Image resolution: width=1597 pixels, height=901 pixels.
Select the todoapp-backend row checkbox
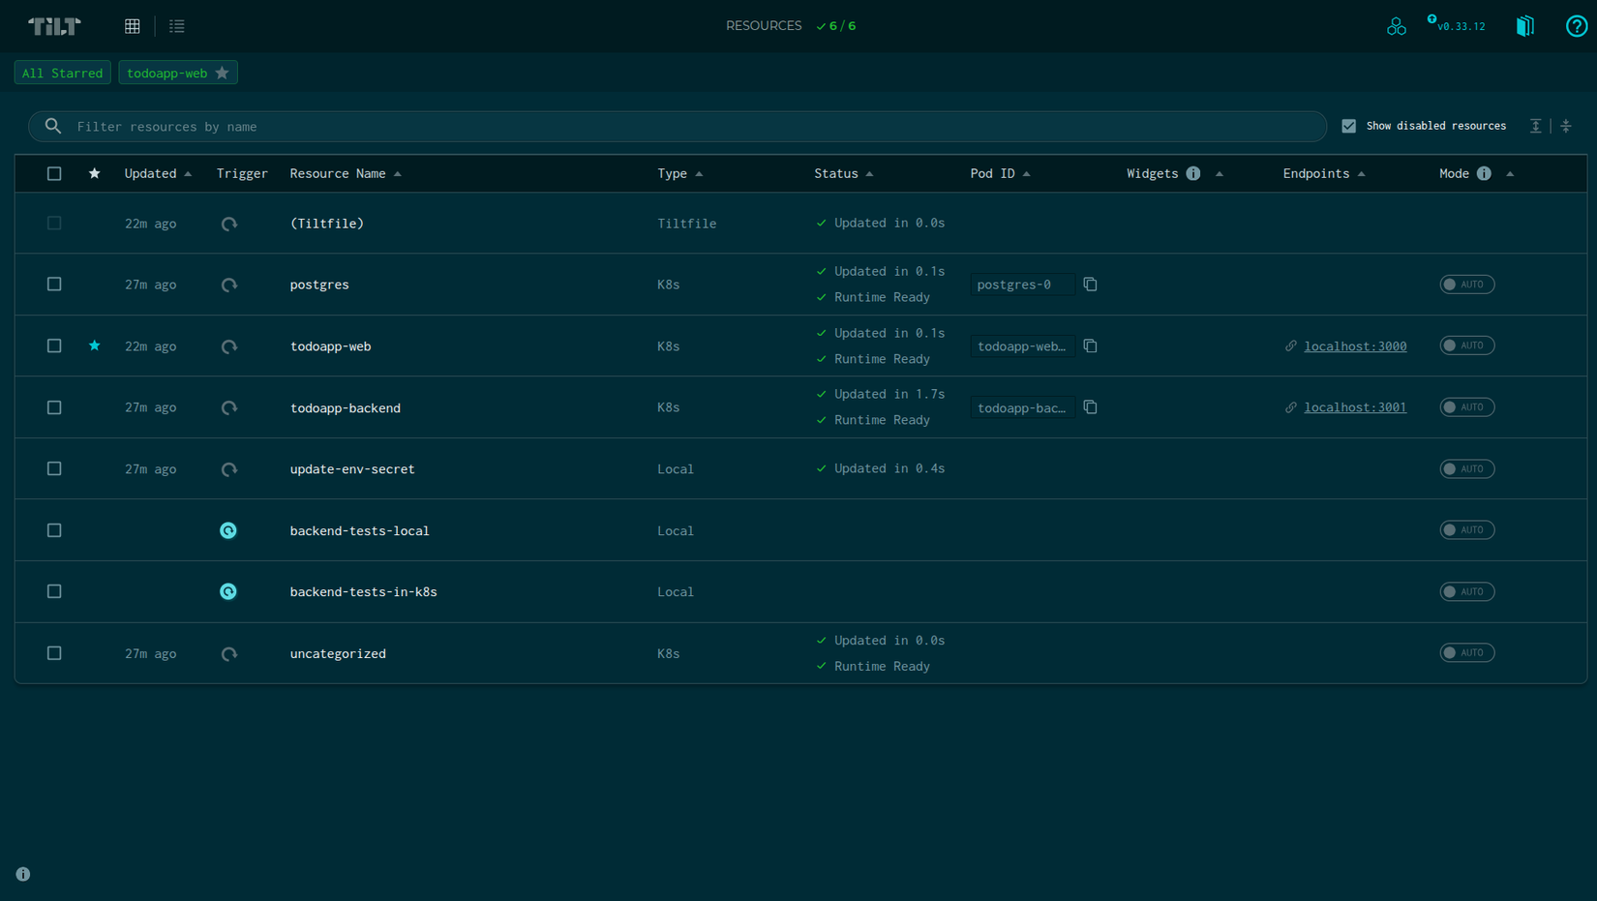click(54, 407)
